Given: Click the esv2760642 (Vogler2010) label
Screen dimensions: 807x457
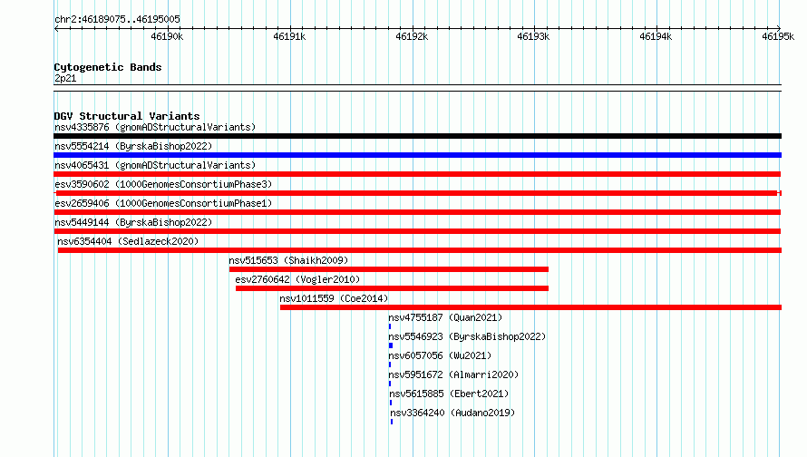Looking at the screenshot, I should (297, 279).
